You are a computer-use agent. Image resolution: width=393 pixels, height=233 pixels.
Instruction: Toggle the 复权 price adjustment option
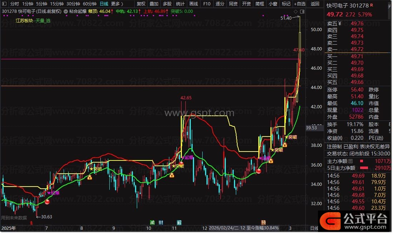(141, 4)
